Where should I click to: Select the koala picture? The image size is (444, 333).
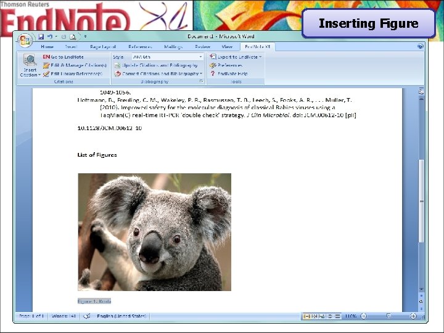click(x=155, y=232)
